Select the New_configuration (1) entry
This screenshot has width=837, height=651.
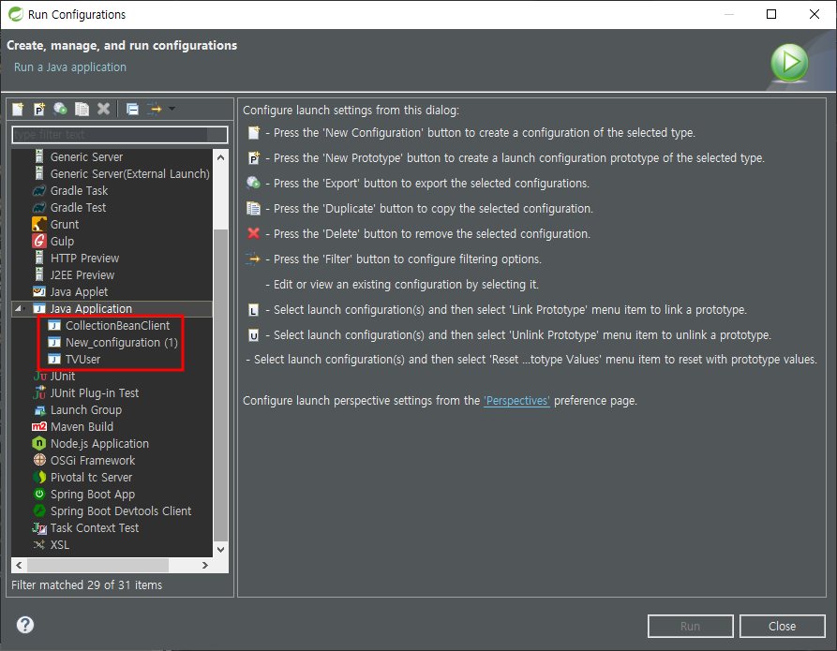[x=122, y=343]
